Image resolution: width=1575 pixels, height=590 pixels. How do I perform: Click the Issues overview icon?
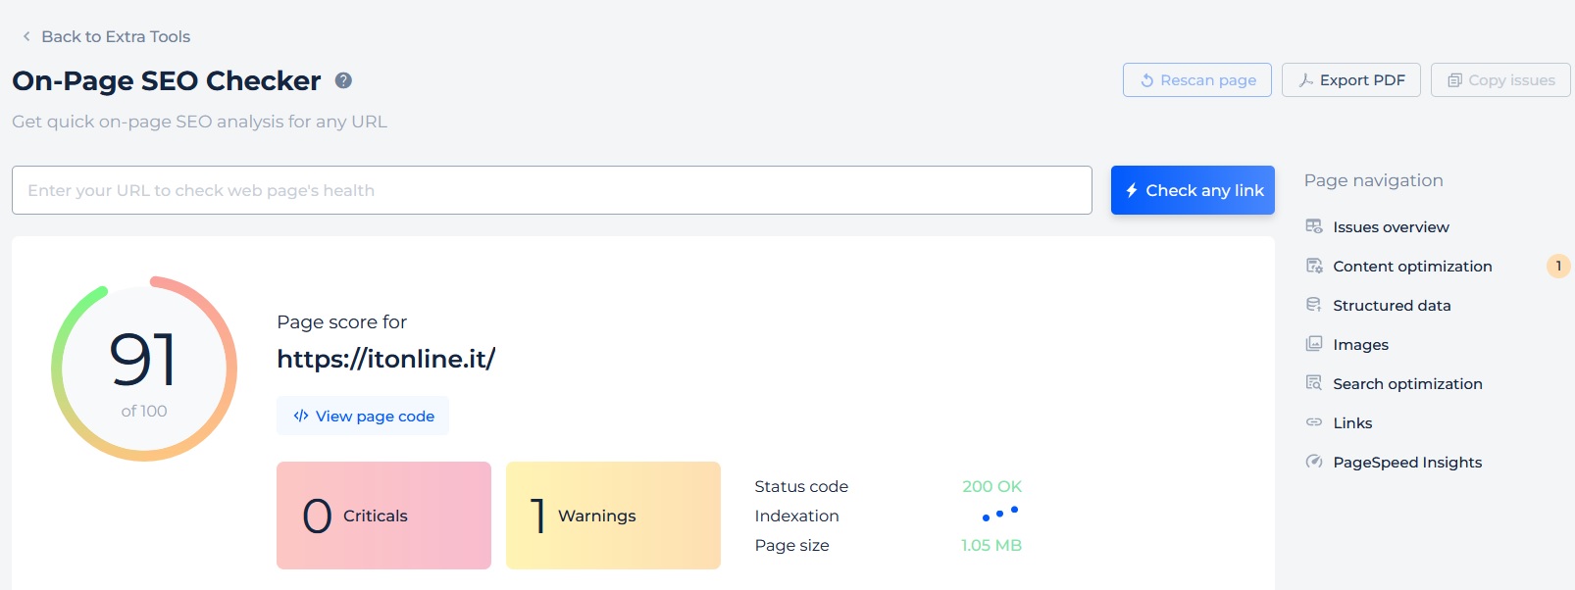(1314, 226)
